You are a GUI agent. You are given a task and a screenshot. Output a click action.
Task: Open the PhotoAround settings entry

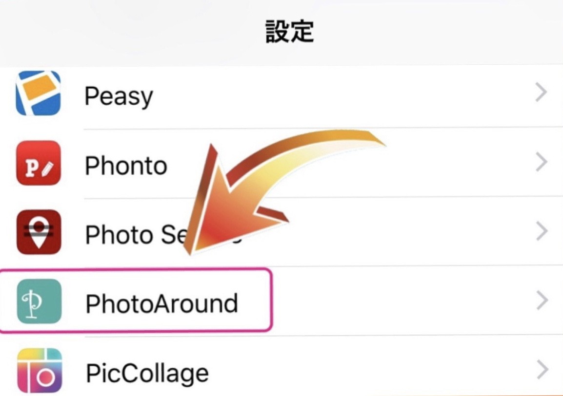tap(281, 301)
